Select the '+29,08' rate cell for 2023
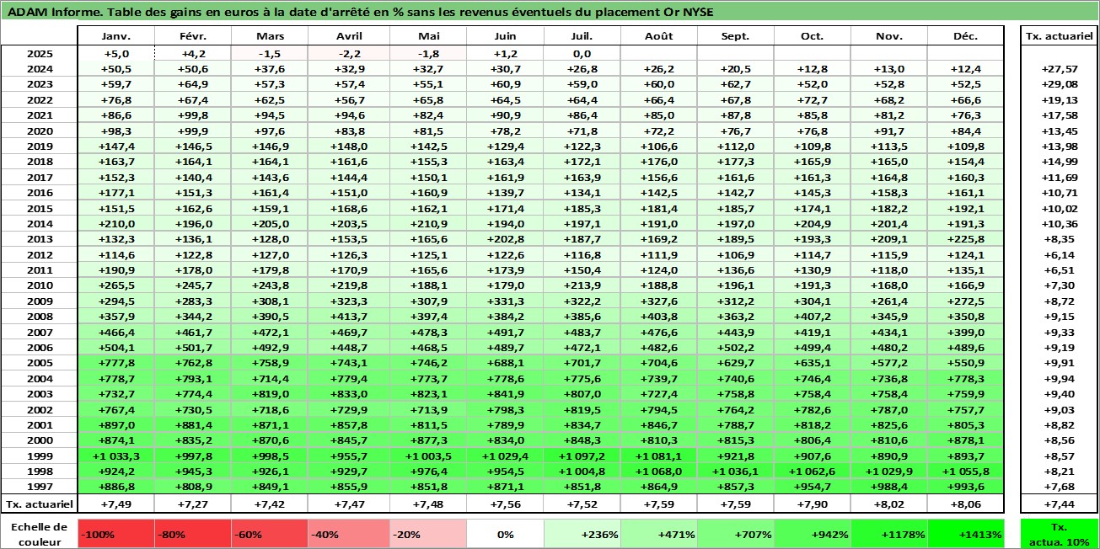This screenshot has height=549, width=1100. click(x=1059, y=85)
